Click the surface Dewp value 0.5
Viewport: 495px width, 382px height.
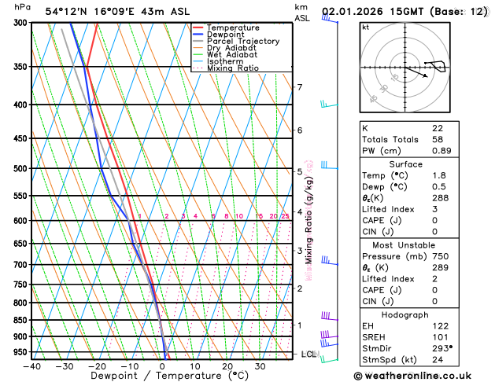[x=439, y=187]
